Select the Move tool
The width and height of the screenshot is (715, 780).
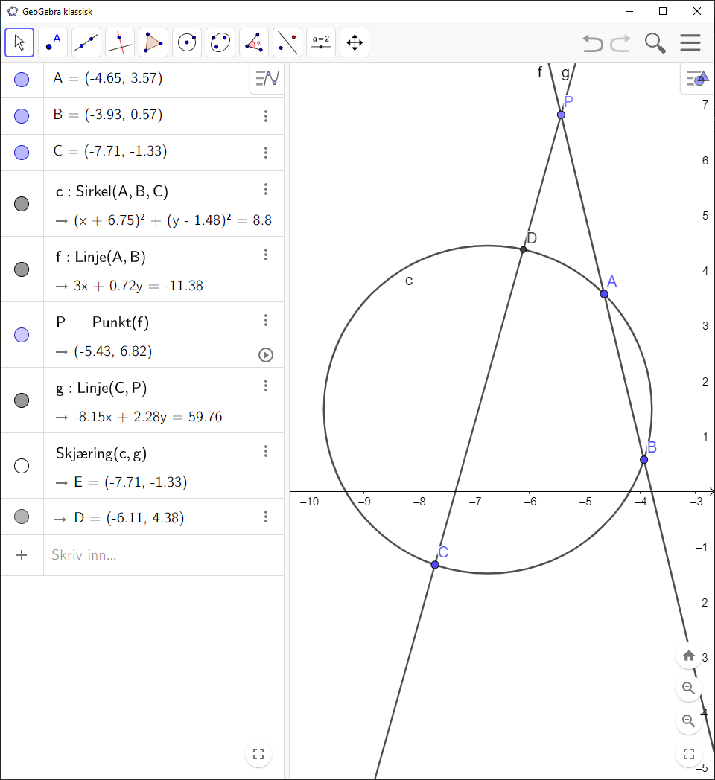pyautogui.click(x=19, y=42)
